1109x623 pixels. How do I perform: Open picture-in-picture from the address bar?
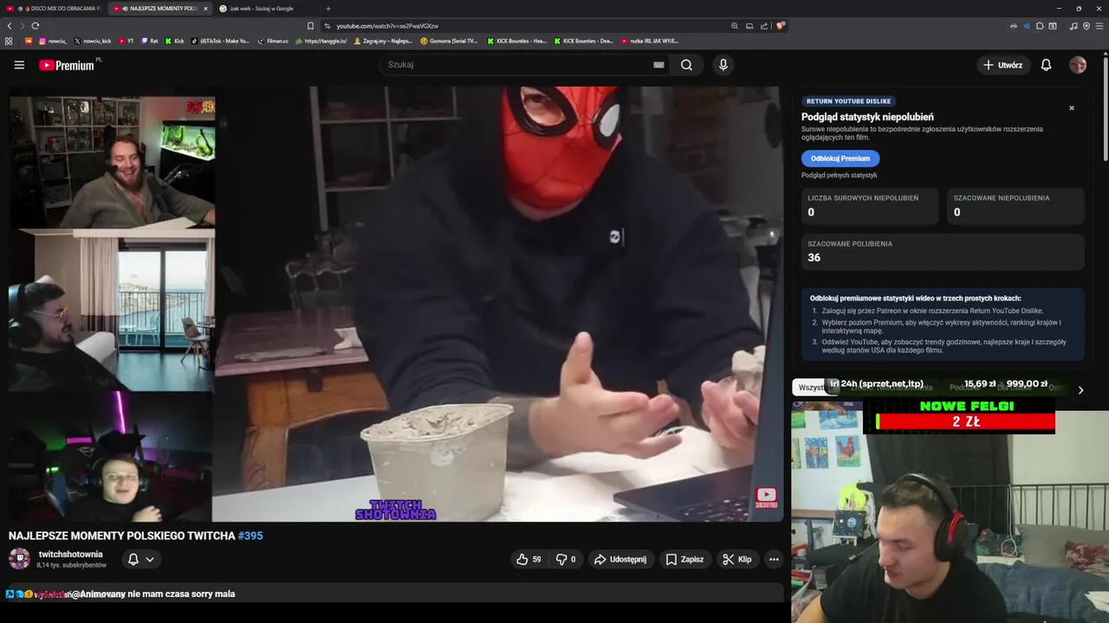pyautogui.click(x=749, y=26)
